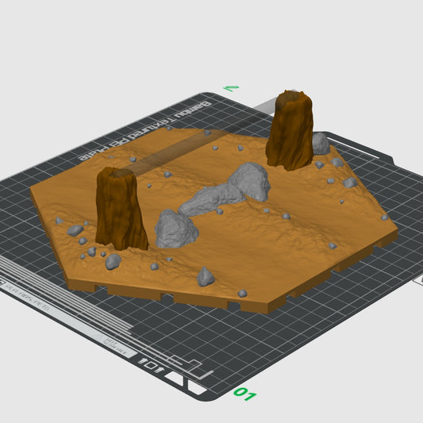
Task: Click the Bambu Textured PEI Plate label
Action: [146, 131]
